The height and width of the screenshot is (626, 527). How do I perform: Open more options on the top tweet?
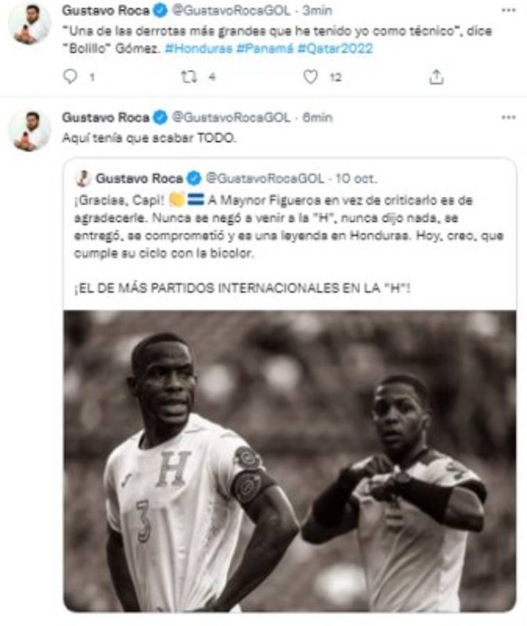click(x=507, y=10)
